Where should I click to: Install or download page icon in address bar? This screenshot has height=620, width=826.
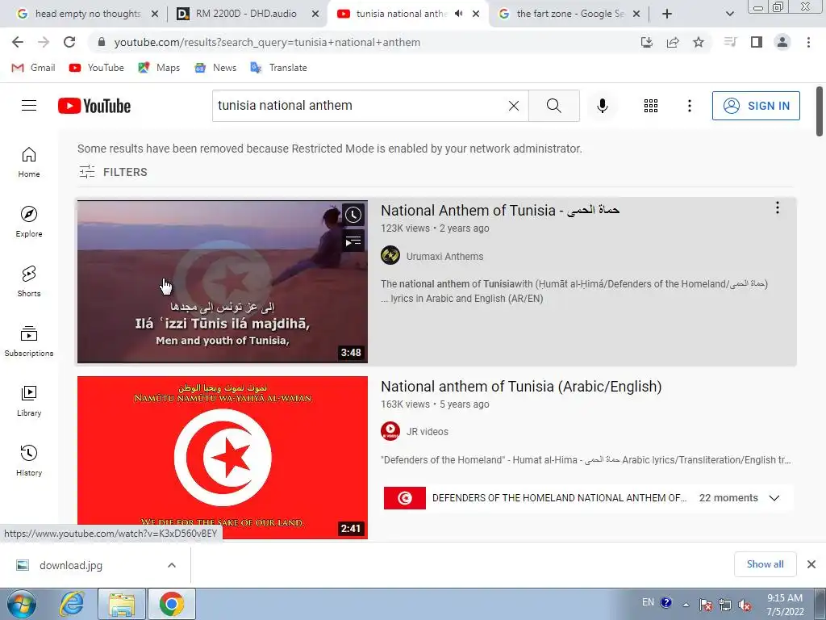[647, 42]
